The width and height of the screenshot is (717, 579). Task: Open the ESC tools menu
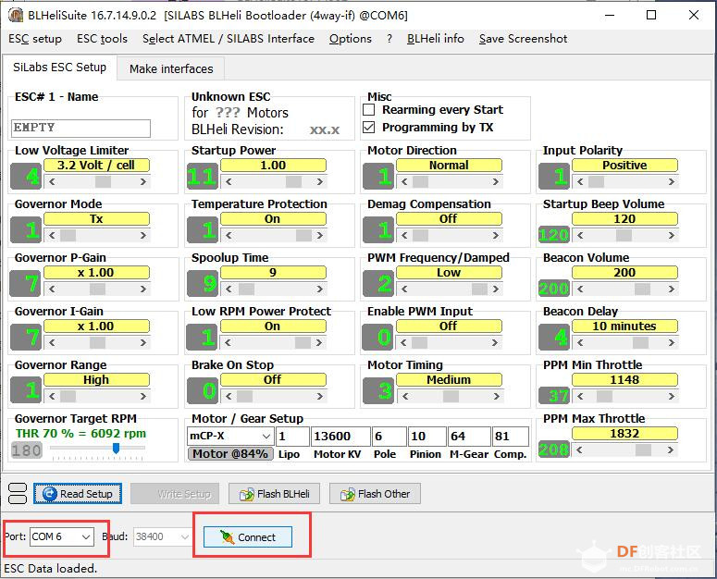click(102, 39)
